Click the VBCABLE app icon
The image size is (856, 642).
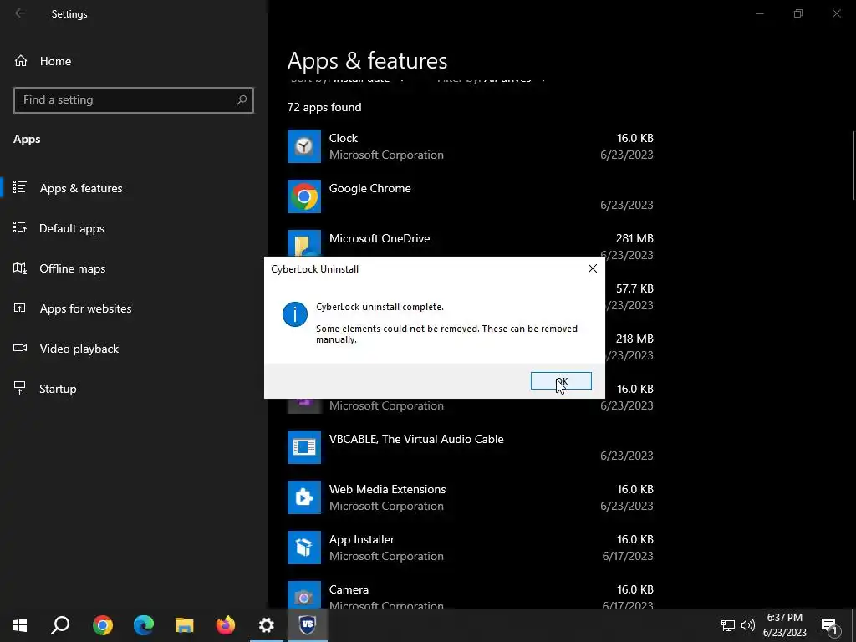coord(304,447)
